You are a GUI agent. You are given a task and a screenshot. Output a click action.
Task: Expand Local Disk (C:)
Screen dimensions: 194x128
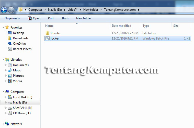(x=6, y=97)
